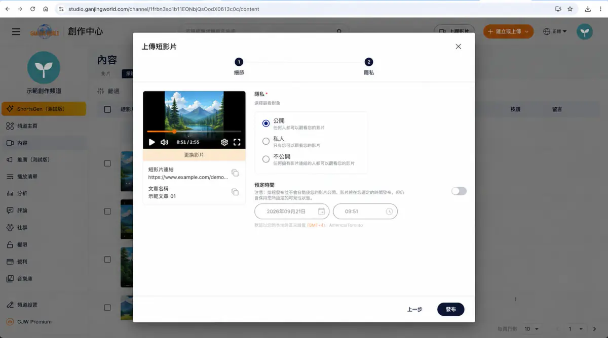Click 建立或上傳 button in header
This screenshot has height=338, width=608.
[x=508, y=31]
